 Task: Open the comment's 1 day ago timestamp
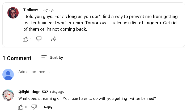pos(57,92)
